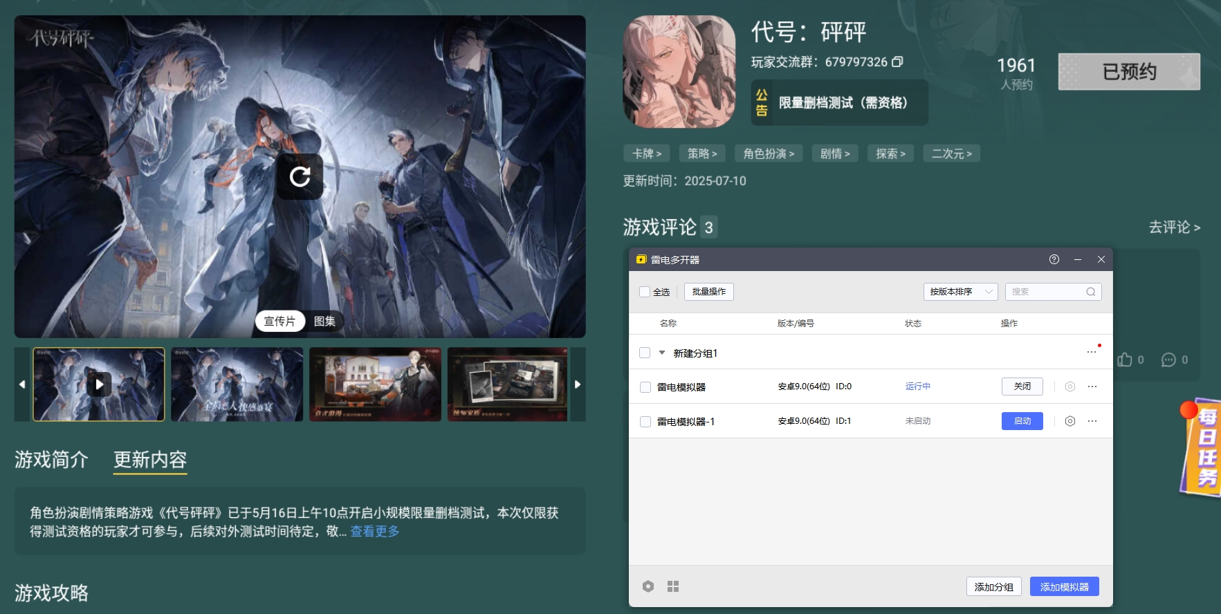Screen dimensions: 1221x614
Task: Open the 策略 tag
Action: click(702, 153)
